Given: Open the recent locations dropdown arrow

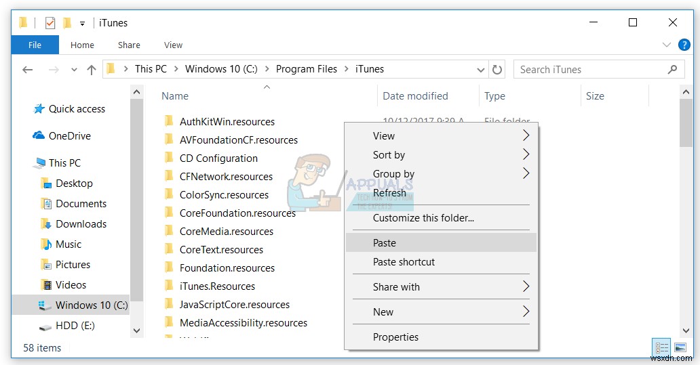Looking at the screenshot, I should [x=74, y=70].
